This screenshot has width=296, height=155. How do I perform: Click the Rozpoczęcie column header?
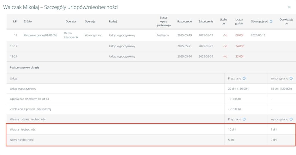point(184,21)
